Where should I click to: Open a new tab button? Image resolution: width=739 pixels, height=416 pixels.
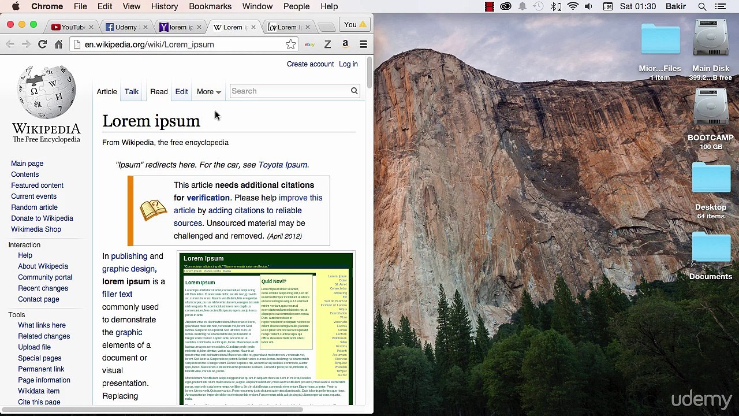(326, 27)
